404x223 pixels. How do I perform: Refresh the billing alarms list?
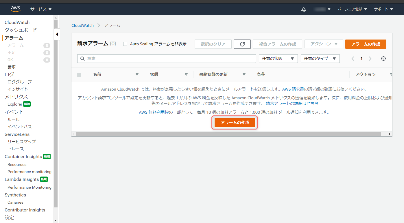pos(242,44)
